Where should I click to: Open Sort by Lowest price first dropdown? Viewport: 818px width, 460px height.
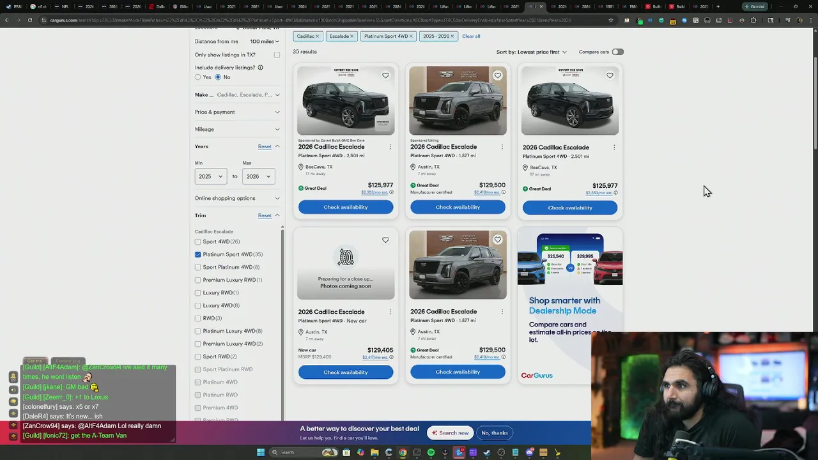pyautogui.click(x=532, y=52)
